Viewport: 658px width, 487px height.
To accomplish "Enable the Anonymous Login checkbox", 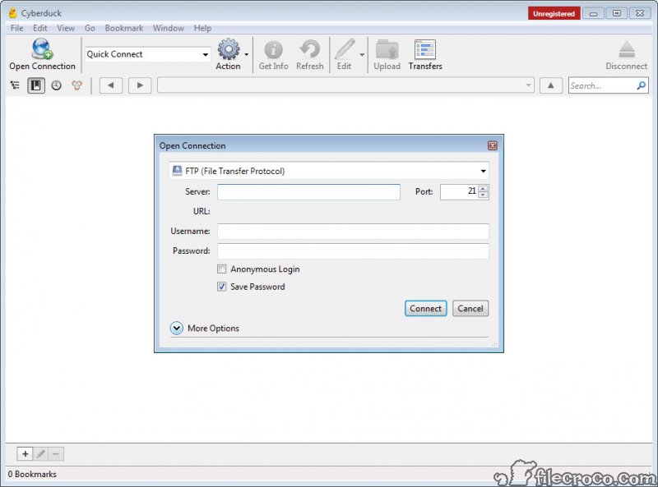I will [x=221, y=269].
